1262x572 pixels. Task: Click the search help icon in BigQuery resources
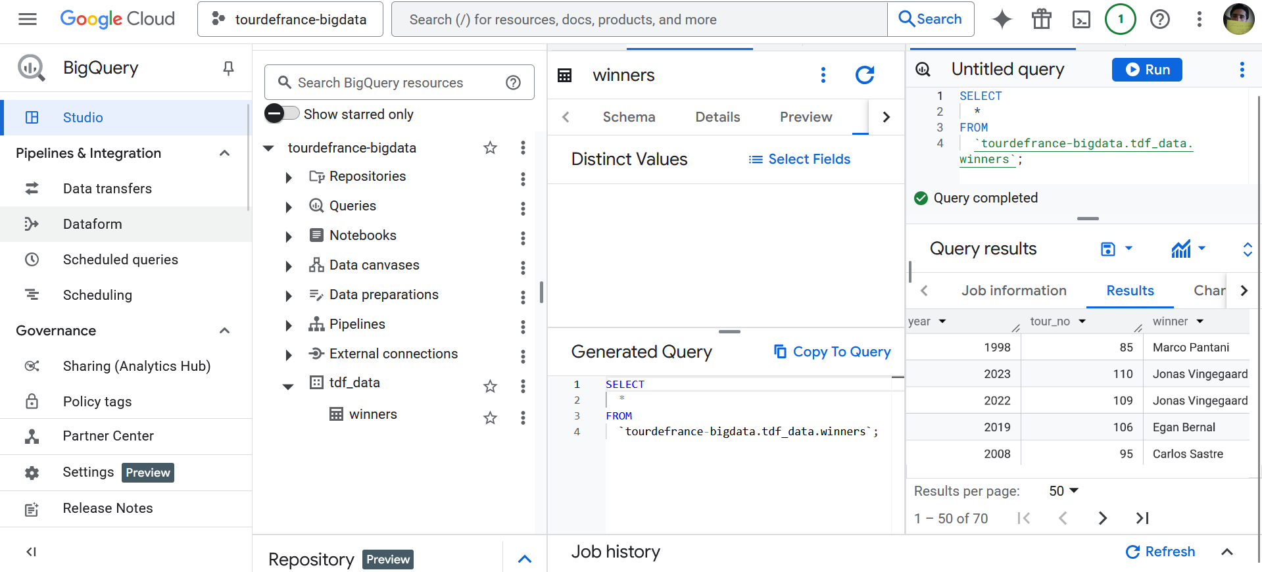[513, 82]
